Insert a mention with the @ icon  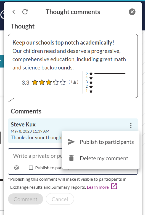(x=17, y=168)
